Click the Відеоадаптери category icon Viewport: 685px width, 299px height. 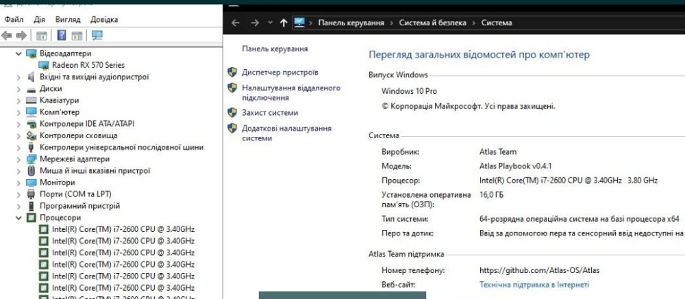click(31, 53)
